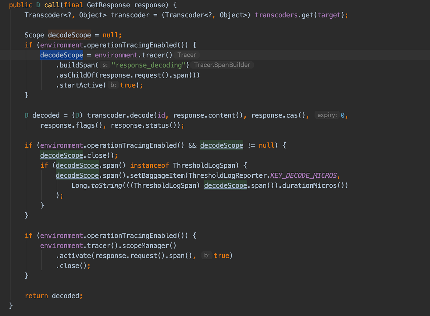
Task: Click the "Tracer.SpanBuilder" inlay hint
Action: 222,65
